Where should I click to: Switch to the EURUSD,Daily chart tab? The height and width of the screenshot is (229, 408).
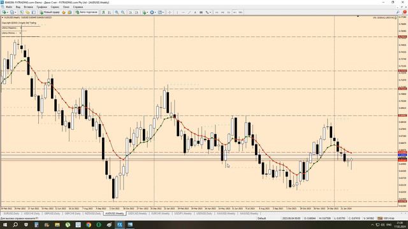click(11, 214)
